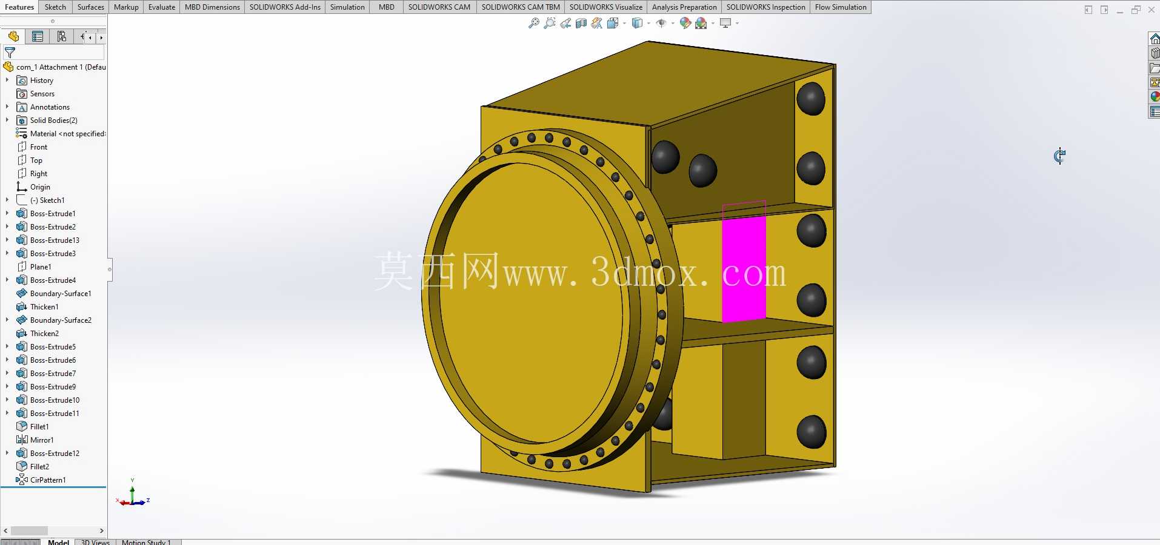Open the Simulation tab

point(347,7)
